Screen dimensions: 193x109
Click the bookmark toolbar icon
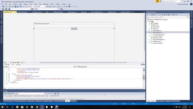(x=69, y=7)
